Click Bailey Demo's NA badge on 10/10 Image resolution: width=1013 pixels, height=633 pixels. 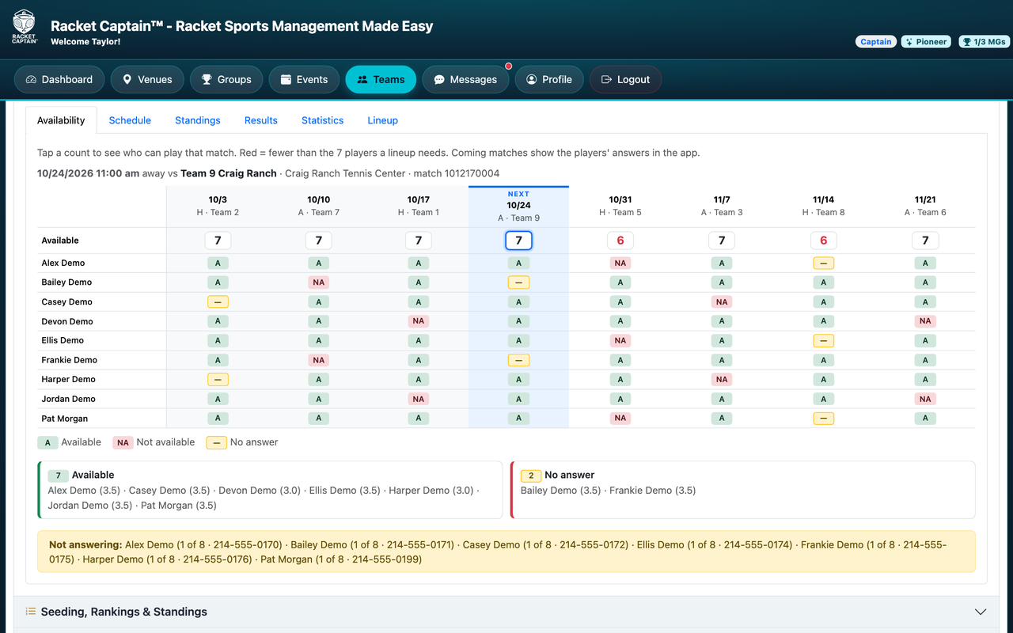[319, 282]
